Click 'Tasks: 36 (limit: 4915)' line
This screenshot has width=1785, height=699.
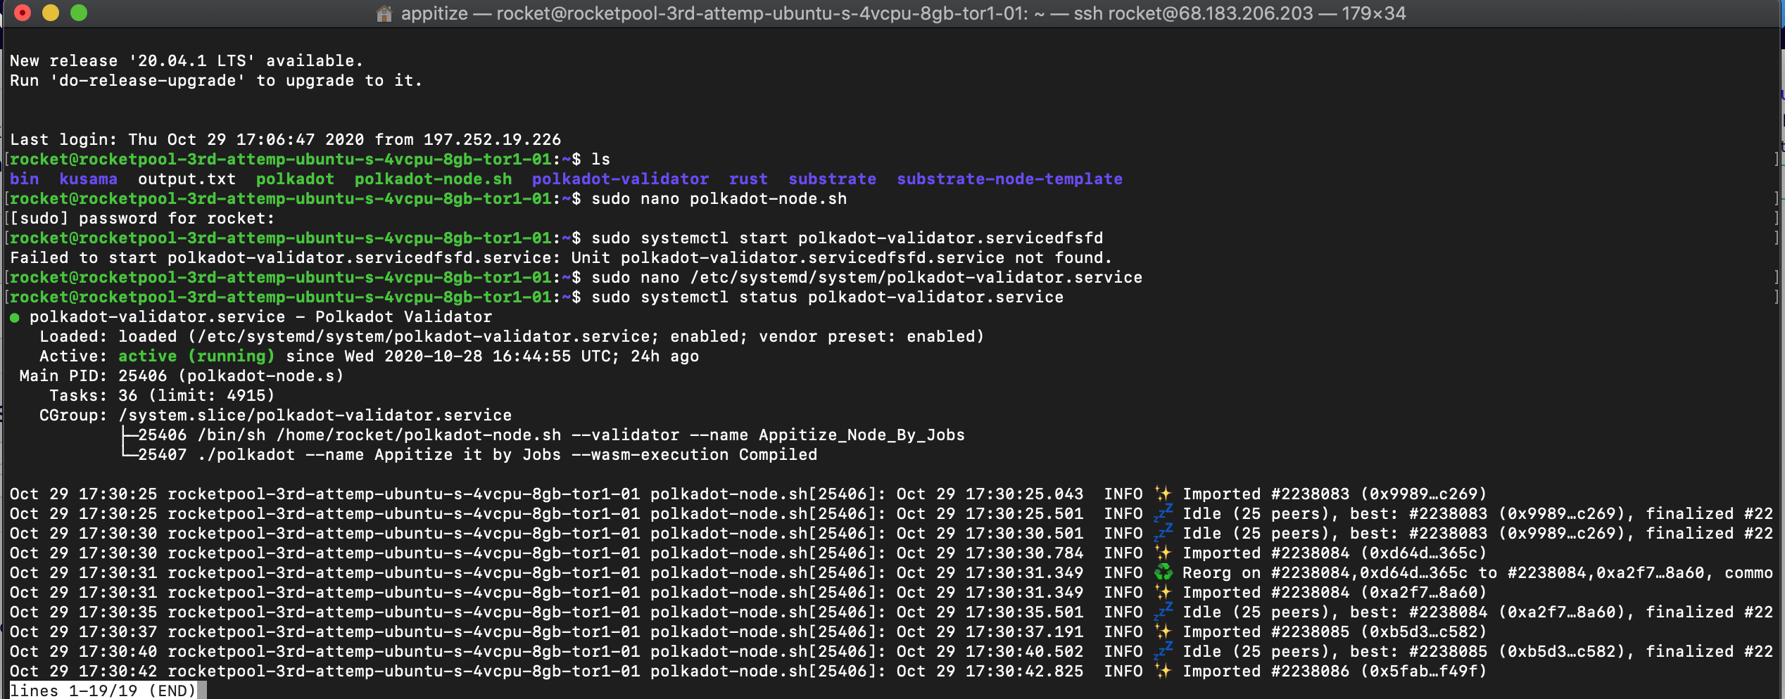pos(162,396)
